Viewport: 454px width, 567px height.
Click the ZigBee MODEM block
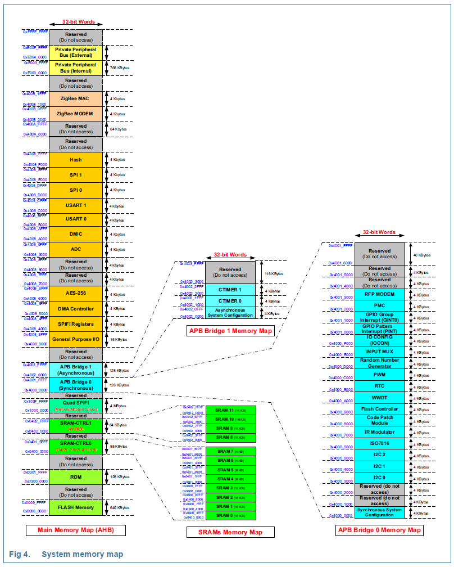(76, 115)
